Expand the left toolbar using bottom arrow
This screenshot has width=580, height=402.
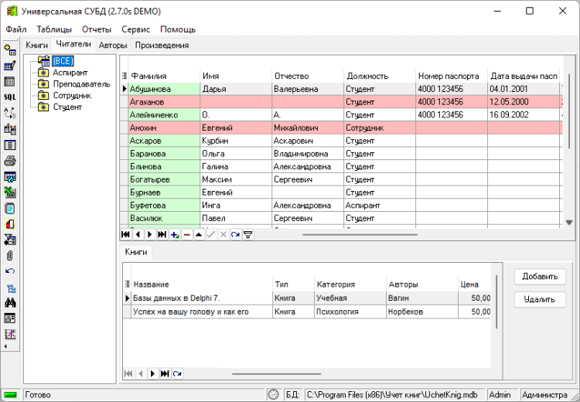click(x=5, y=346)
